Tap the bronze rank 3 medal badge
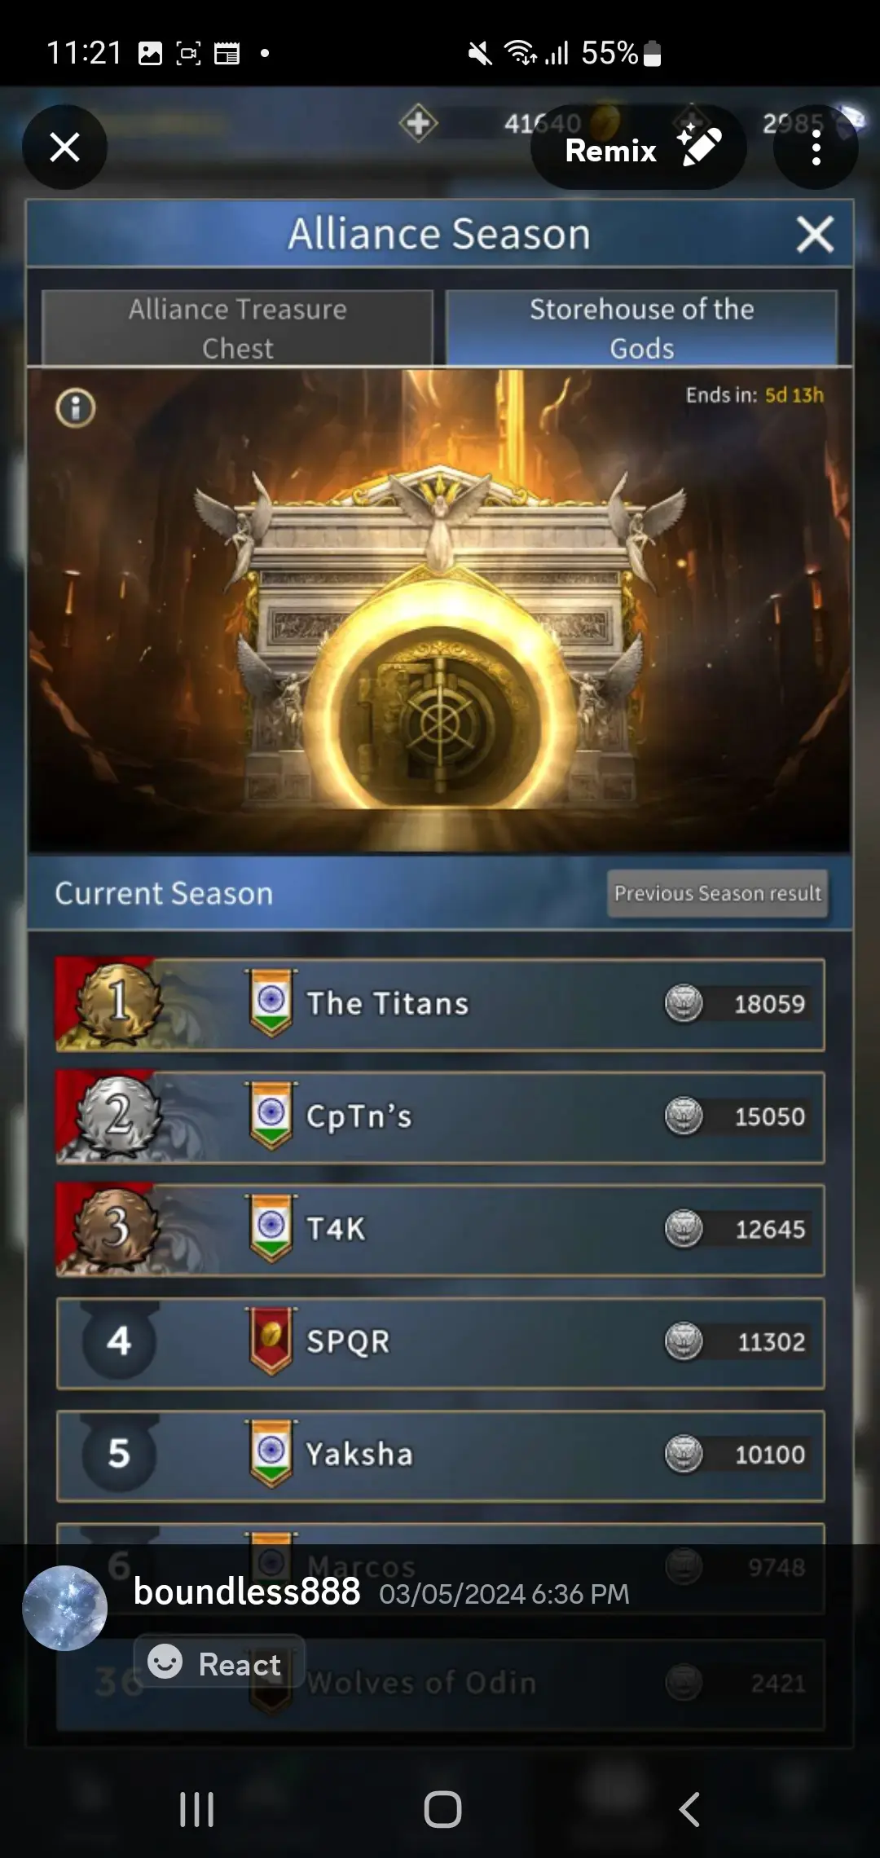 (118, 1228)
